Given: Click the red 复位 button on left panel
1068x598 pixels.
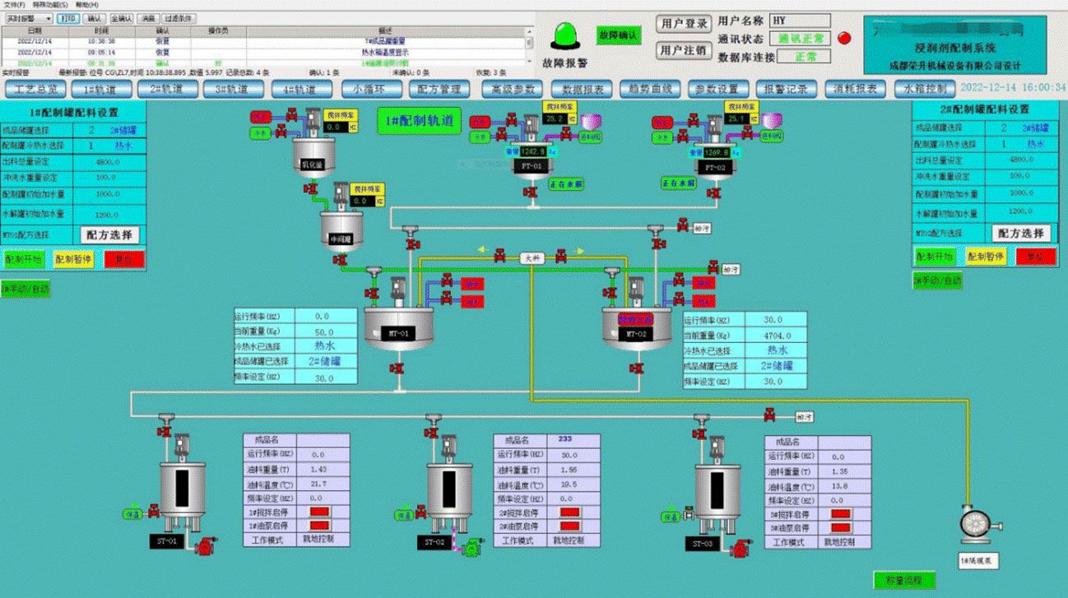Looking at the screenshot, I should pyautogui.click(x=124, y=259).
